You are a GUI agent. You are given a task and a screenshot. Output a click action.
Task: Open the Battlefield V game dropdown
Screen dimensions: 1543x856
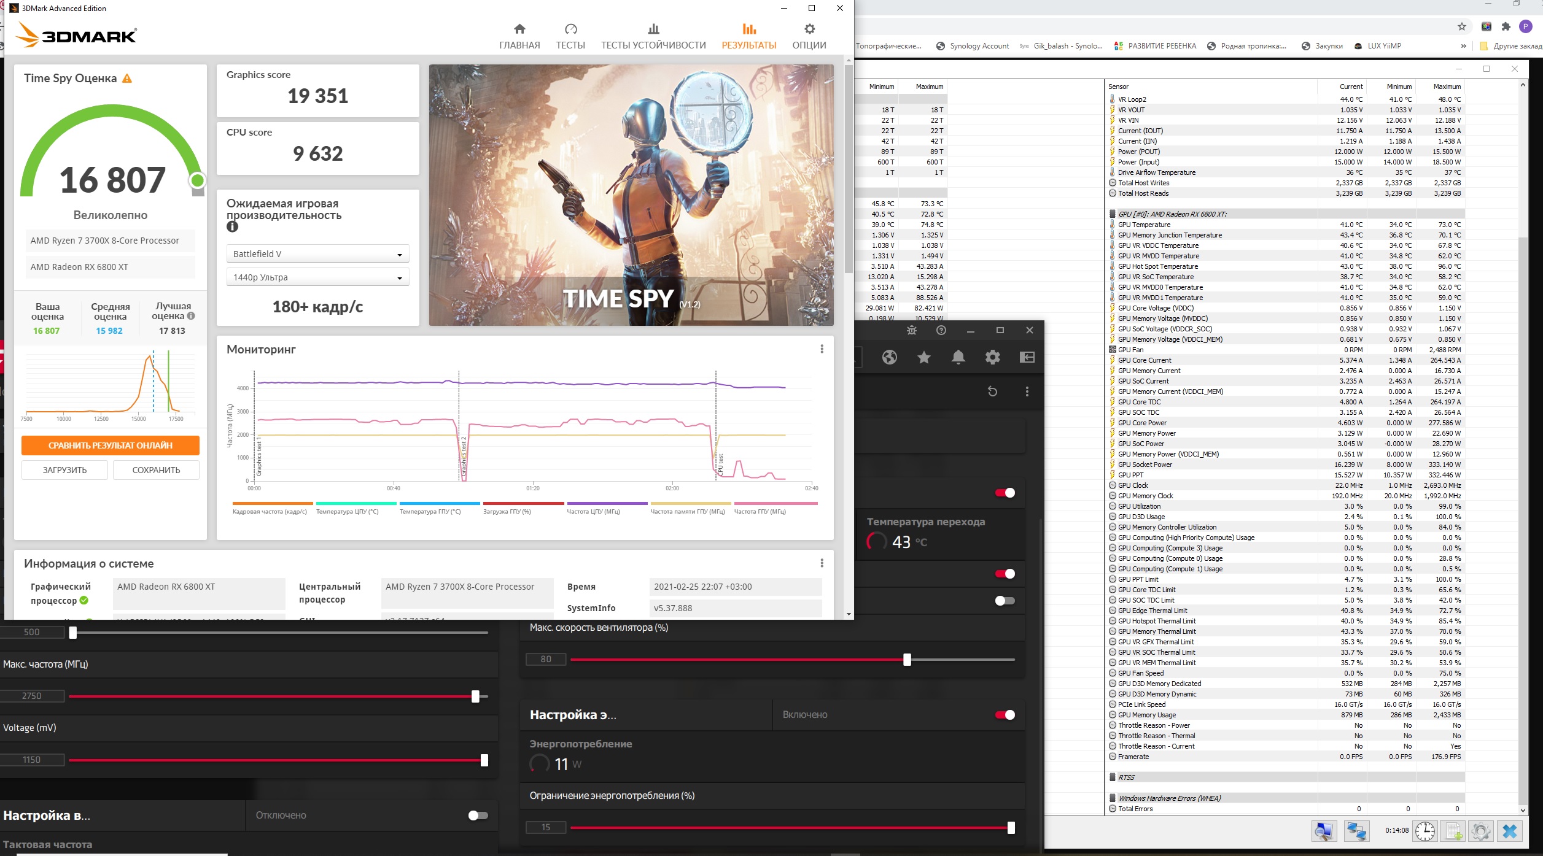pos(317,254)
